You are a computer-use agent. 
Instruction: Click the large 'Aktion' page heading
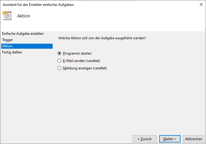(24, 16)
